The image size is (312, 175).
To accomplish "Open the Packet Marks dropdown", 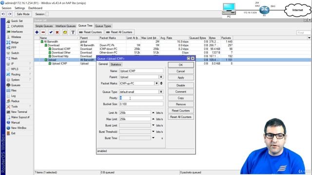I will tap(157, 83).
